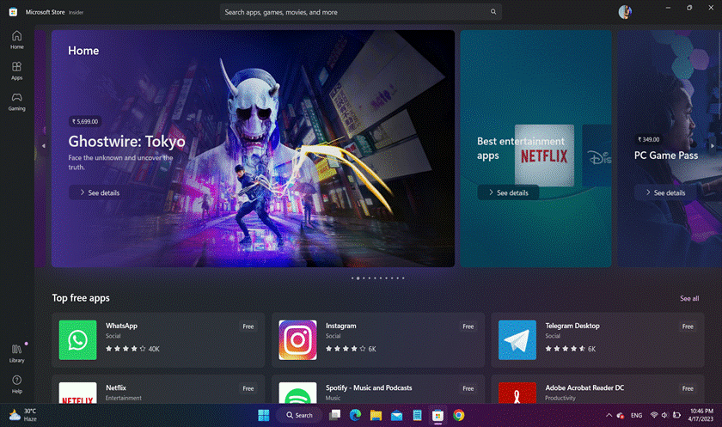Open the ENG language indicator

pos(636,415)
